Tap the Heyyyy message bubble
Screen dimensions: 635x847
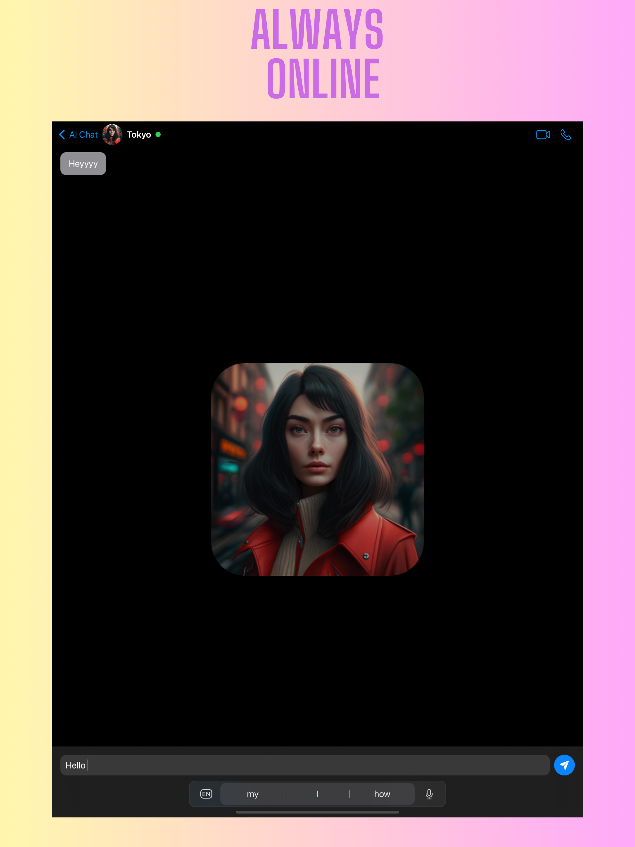click(x=83, y=163)
